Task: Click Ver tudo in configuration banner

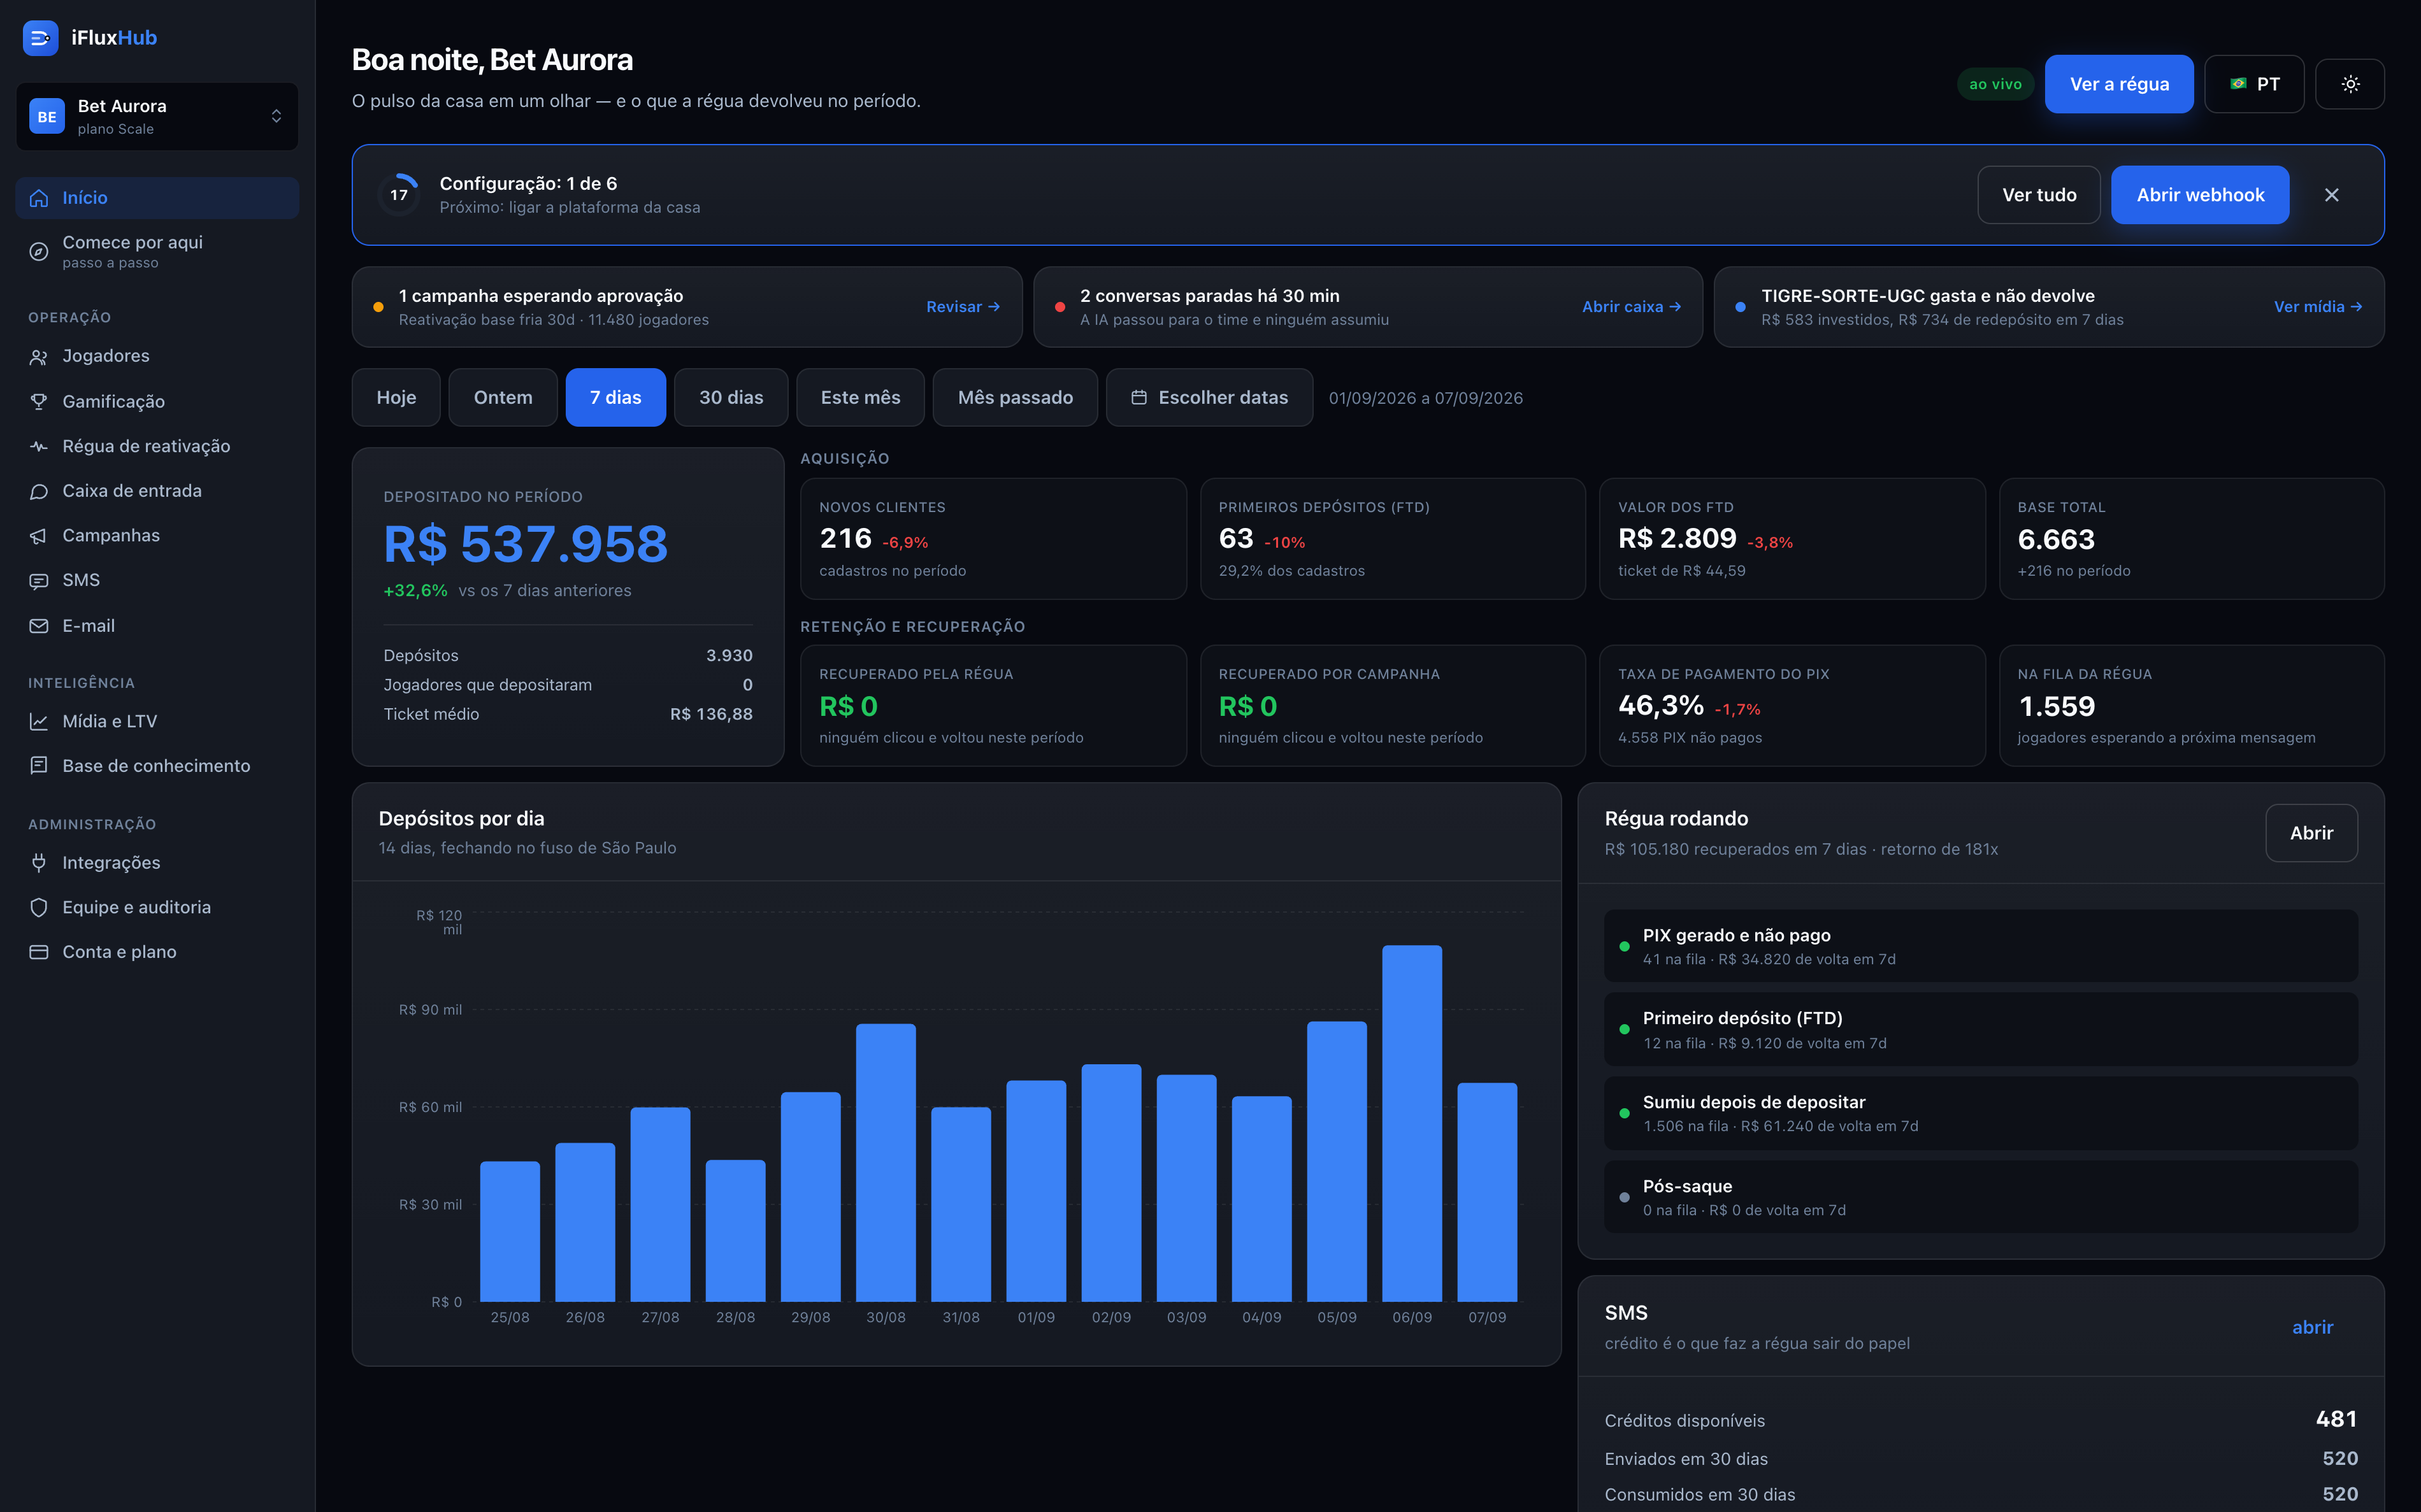Action: pos(2039,195)
